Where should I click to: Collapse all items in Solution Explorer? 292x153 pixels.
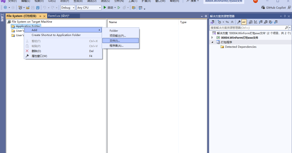[232, 22]
